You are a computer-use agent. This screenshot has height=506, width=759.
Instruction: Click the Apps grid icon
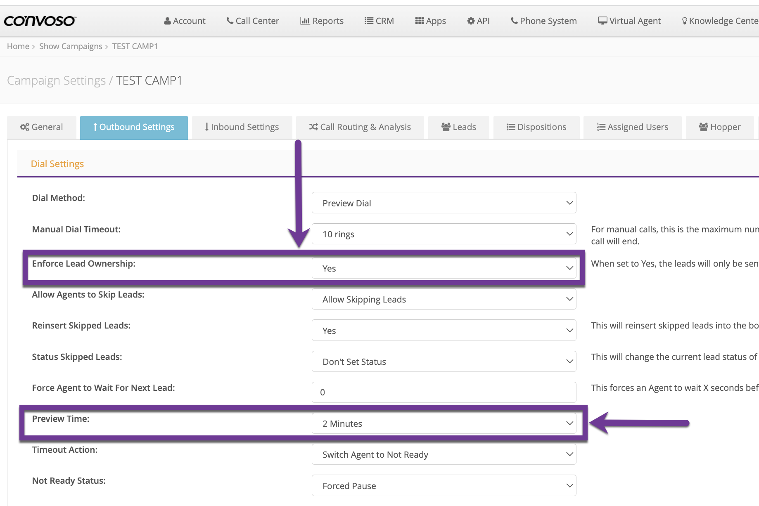(419, 21)
